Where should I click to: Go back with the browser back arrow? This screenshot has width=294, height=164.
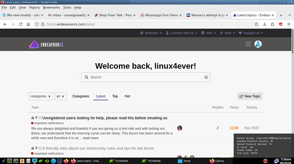coord(5,24)
